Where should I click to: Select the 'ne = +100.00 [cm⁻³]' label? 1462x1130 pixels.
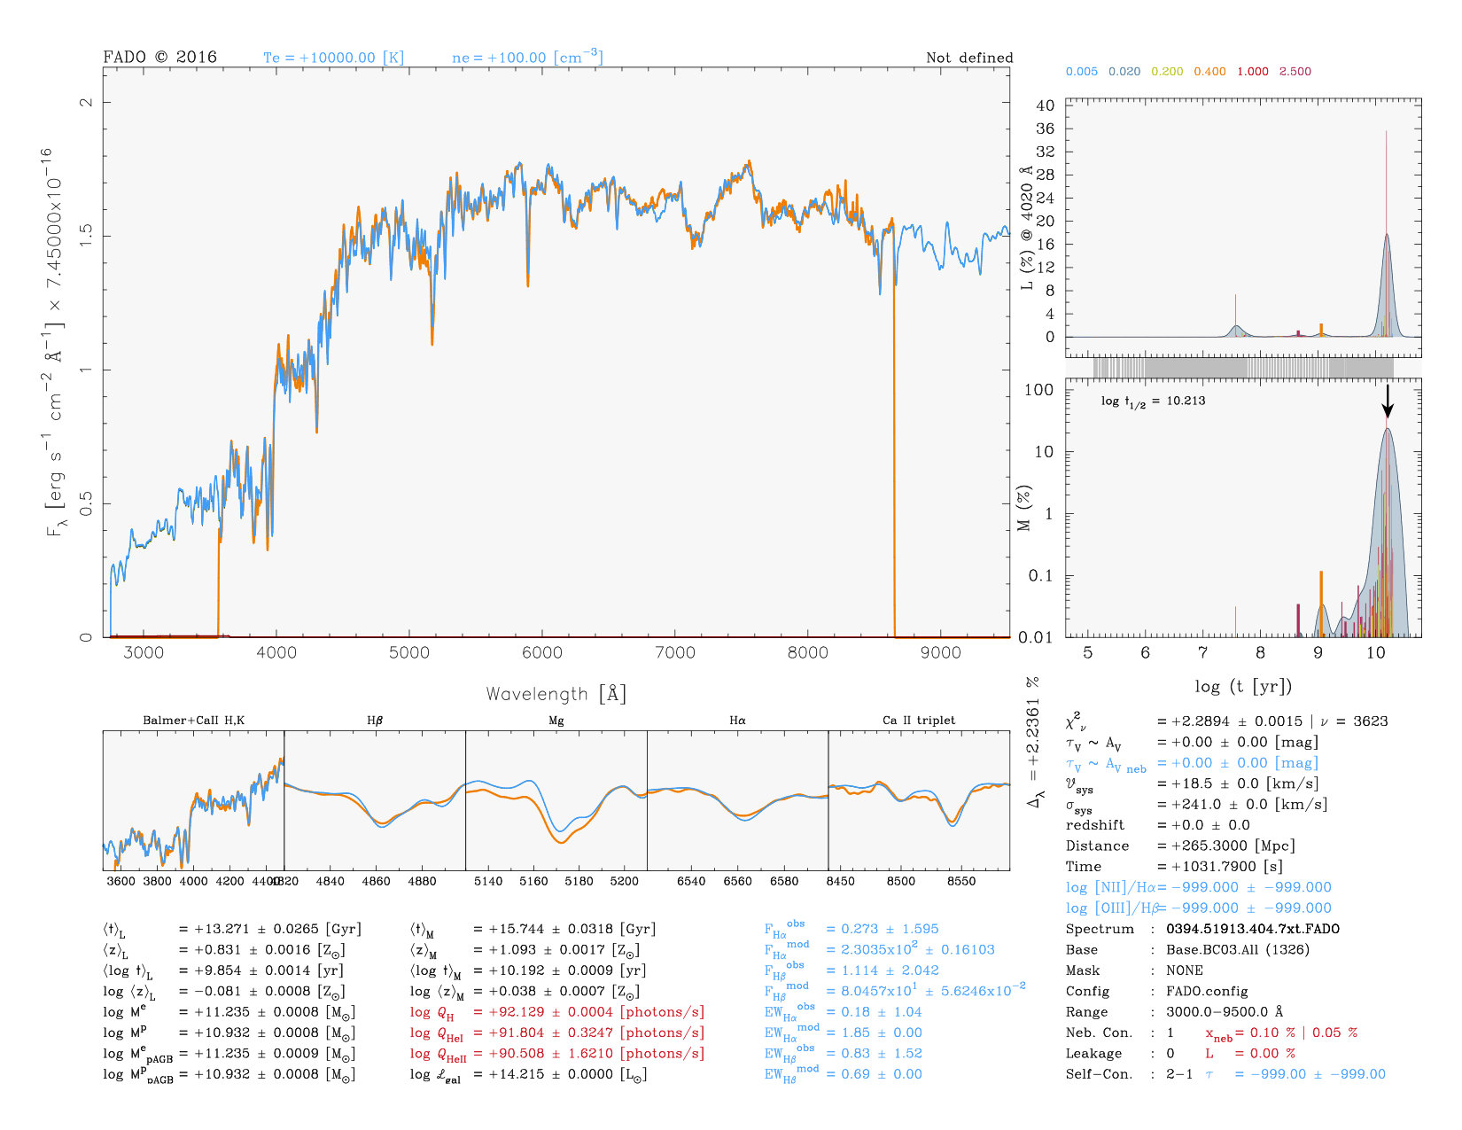point(527,58)
